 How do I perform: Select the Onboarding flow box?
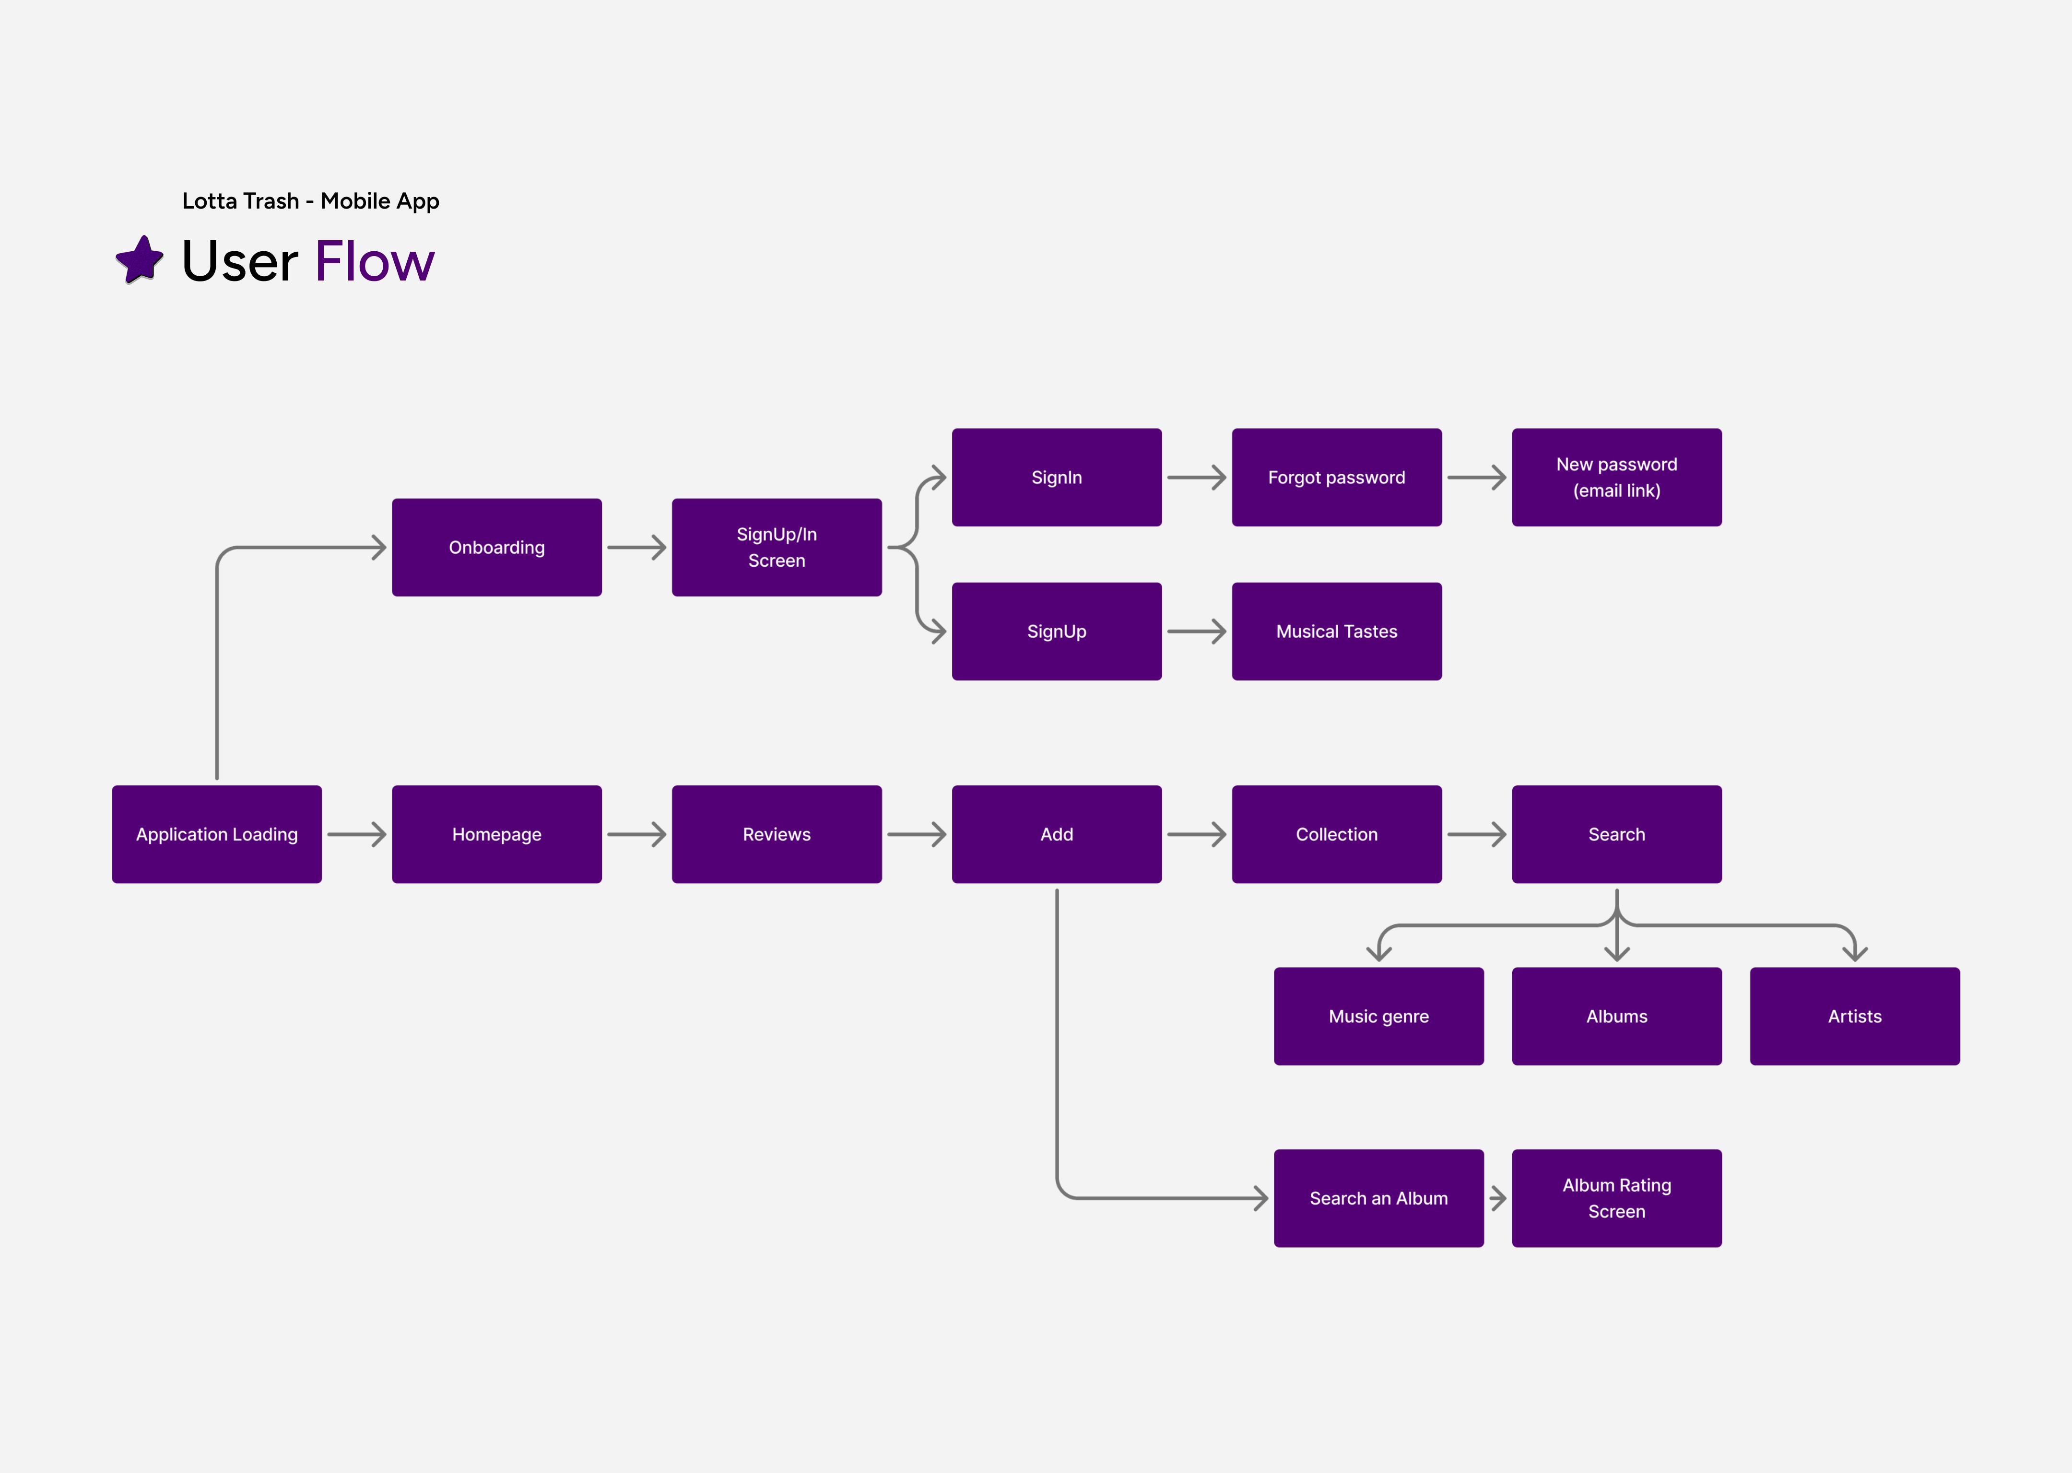pyautogui.click(x=496, y=547)
